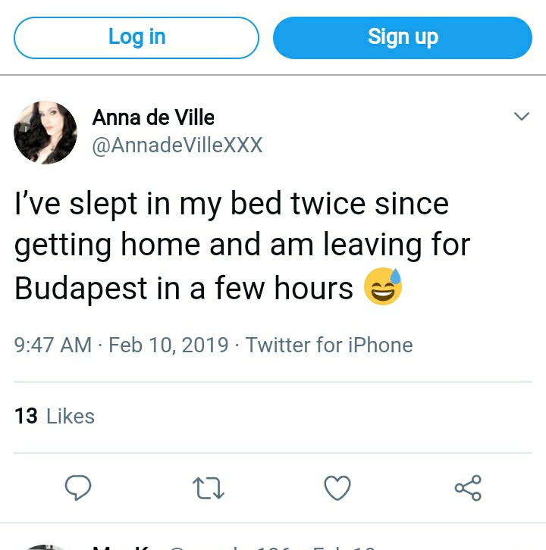Click the sweat-smile emoji in the tweet
The height and width of the screenshot is (550, 546).
383,288
